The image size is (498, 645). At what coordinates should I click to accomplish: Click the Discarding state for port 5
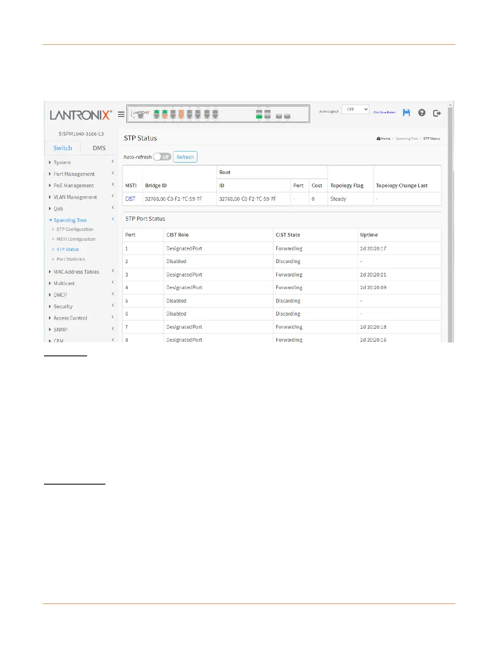point(288,301)
